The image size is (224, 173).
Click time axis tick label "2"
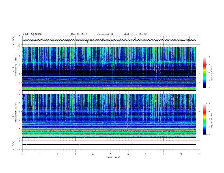[58, 154]
